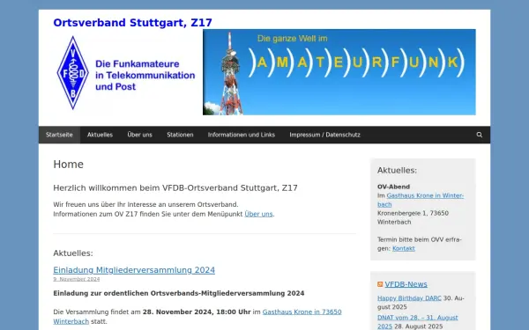Viewport: 529px width, 330px height.
Task: Open the Amateurfunk banner image
Action: [339, 72]
